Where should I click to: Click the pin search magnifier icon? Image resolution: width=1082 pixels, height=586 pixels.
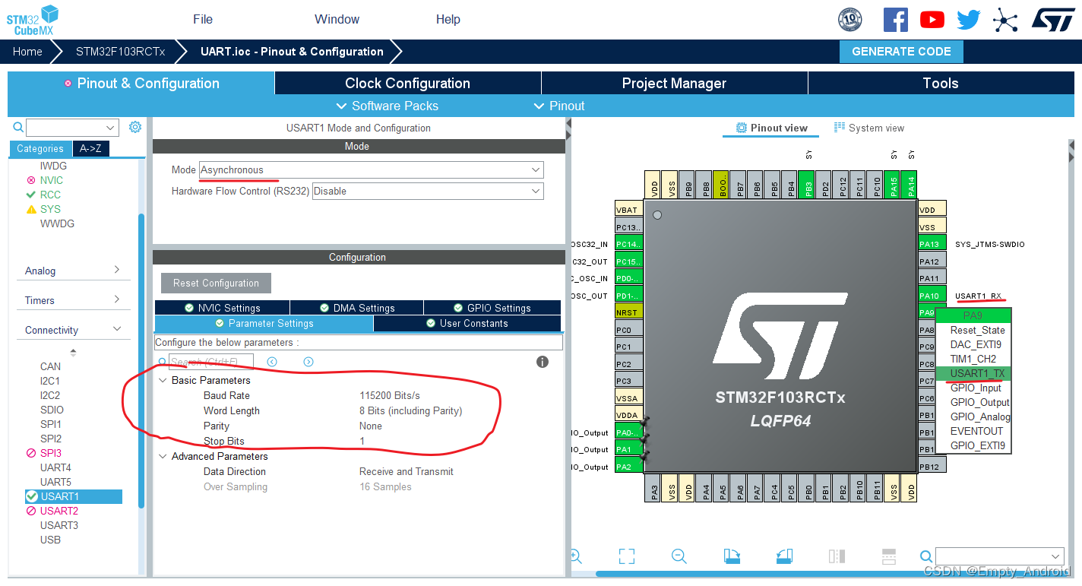926,556
